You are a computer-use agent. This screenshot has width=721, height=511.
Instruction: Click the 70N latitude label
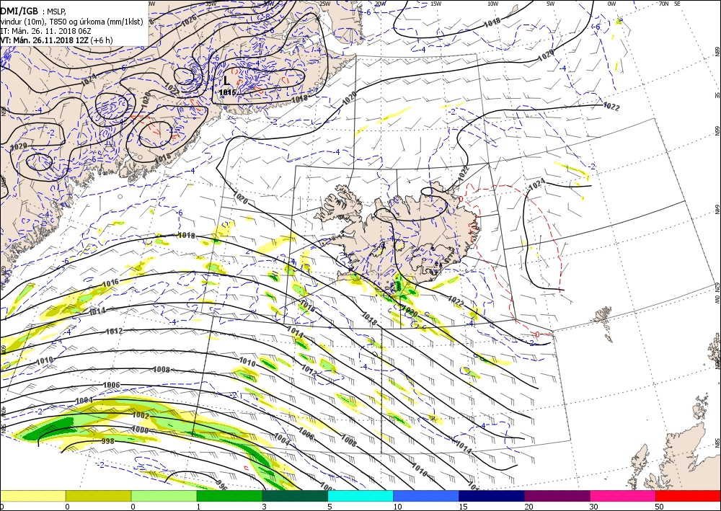[x=663, y=4]
